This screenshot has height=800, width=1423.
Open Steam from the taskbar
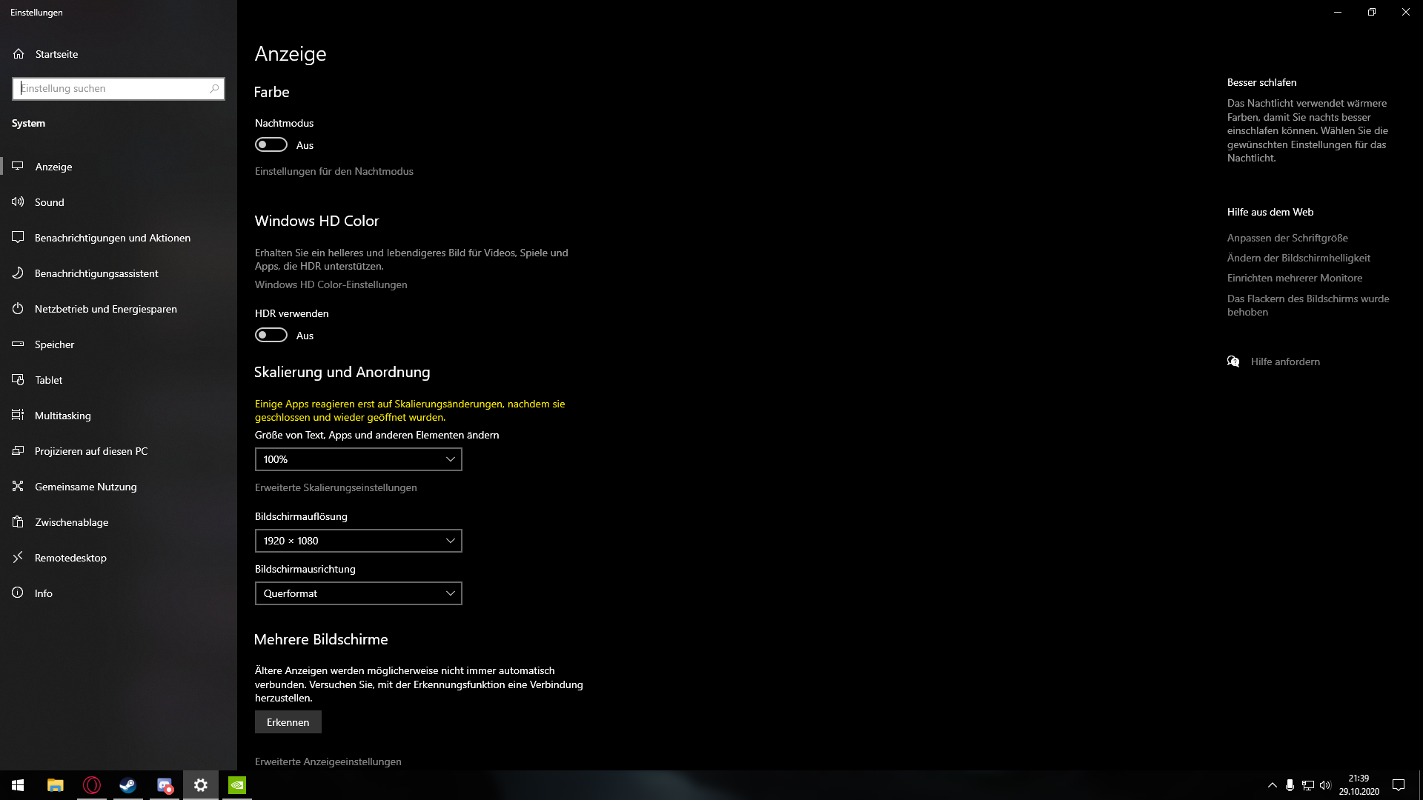coord(127,785)
